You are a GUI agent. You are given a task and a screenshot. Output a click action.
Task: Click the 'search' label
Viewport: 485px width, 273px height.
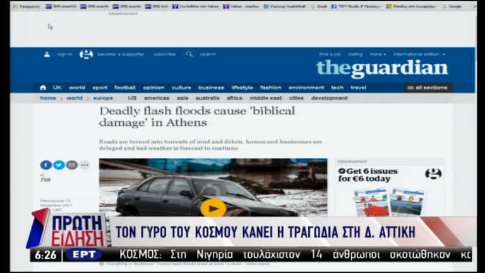[x=208, y=54]
